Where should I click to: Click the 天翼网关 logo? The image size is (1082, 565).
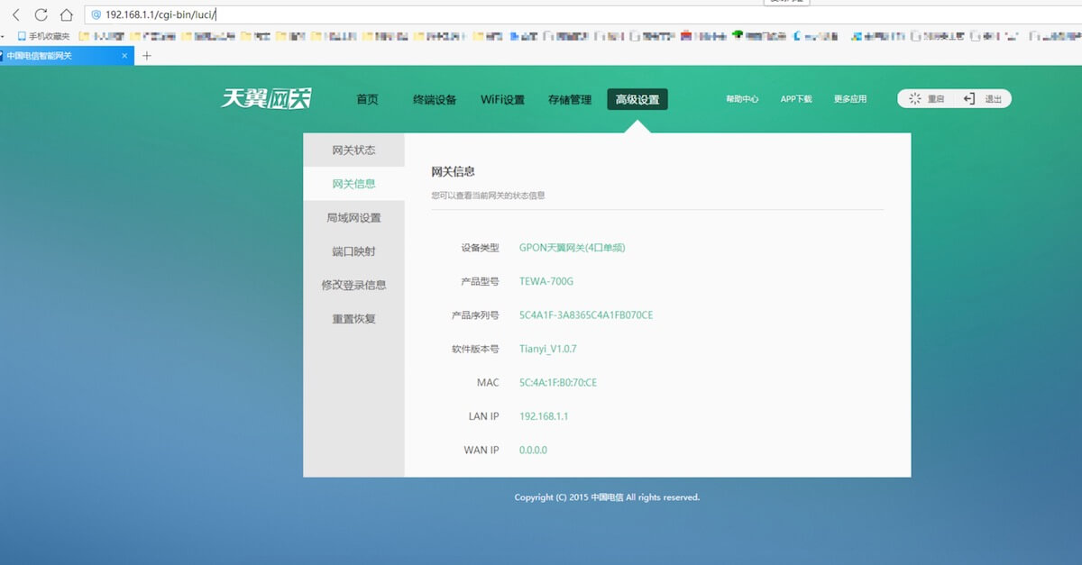[x=266, y=98]
